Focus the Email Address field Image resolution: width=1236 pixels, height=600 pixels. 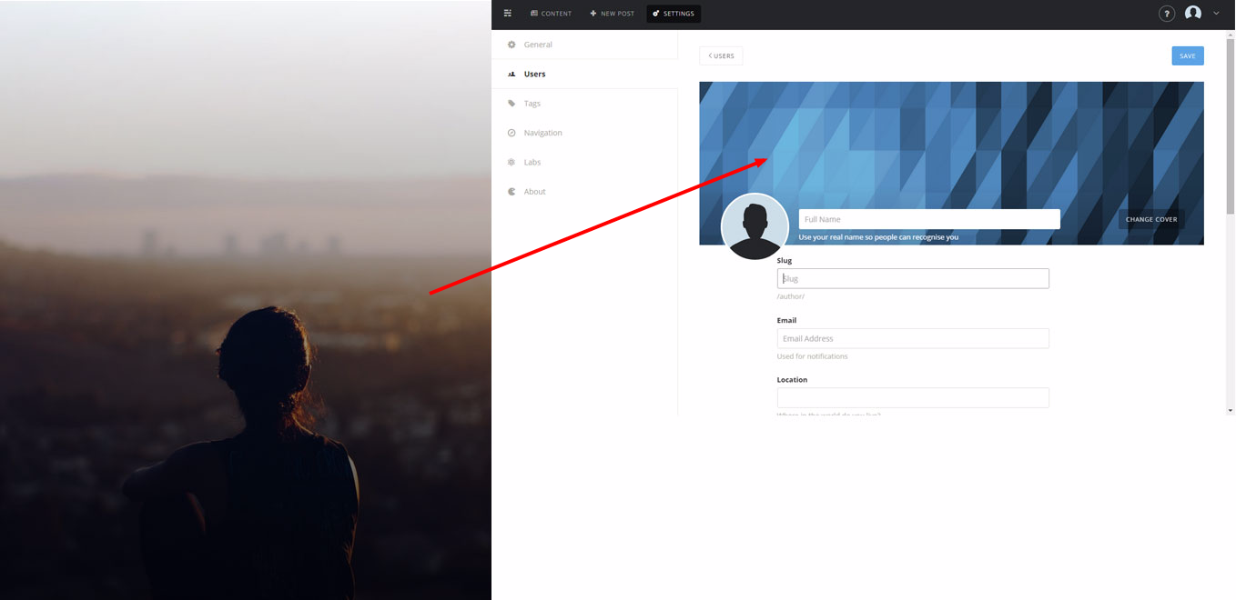click(913, 338)
